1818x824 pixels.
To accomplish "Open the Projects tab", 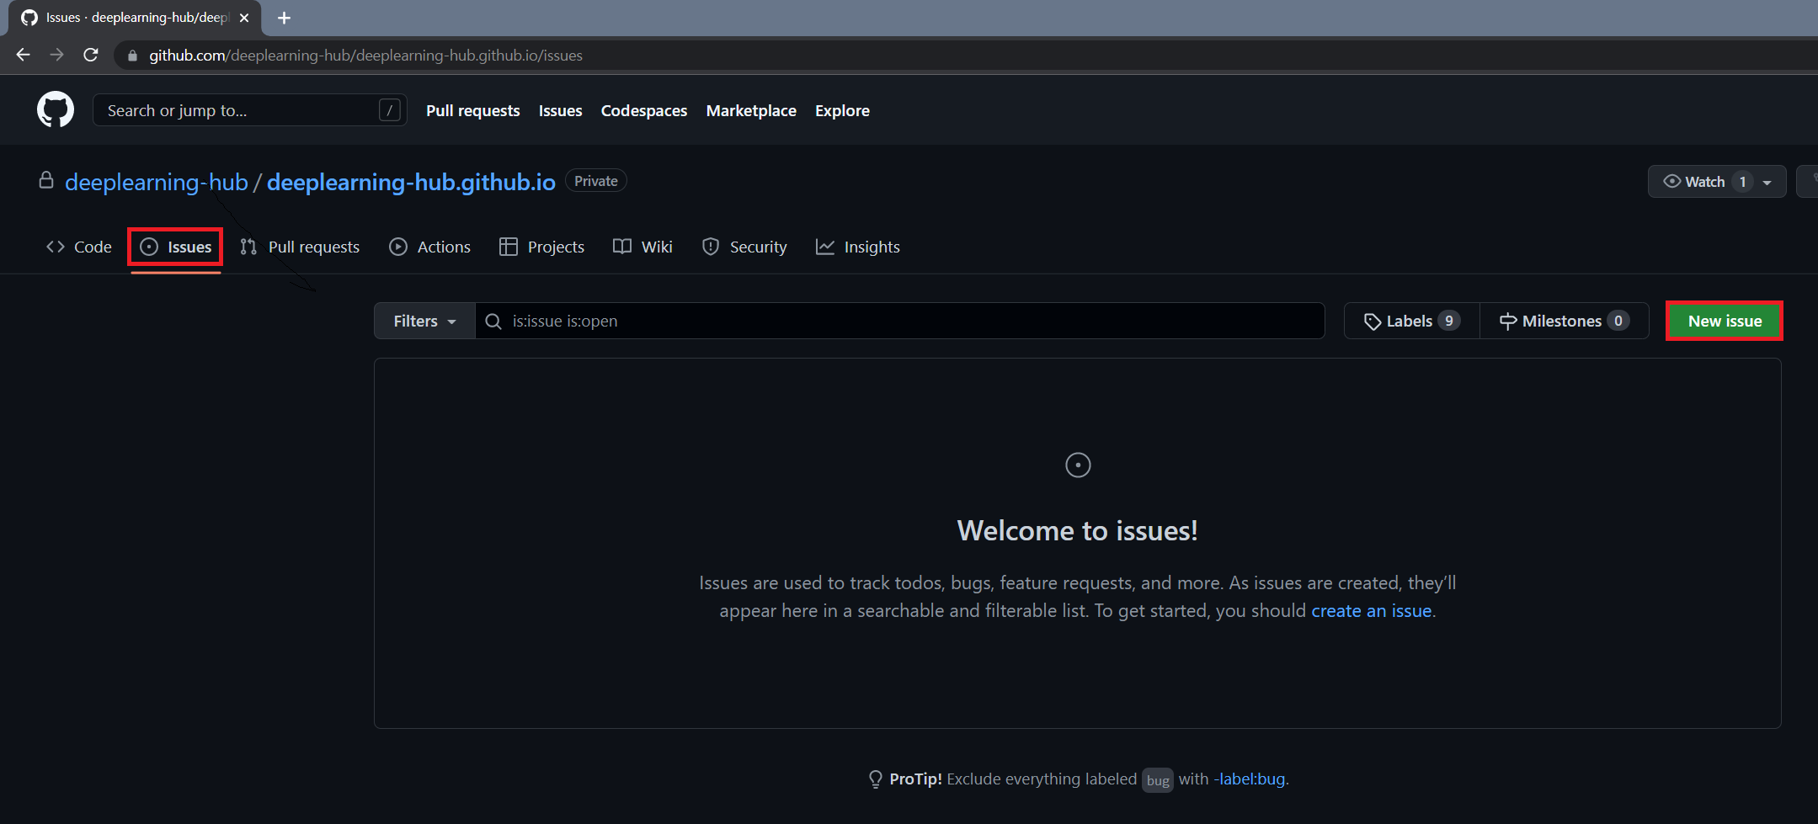I will coord(541,247).
